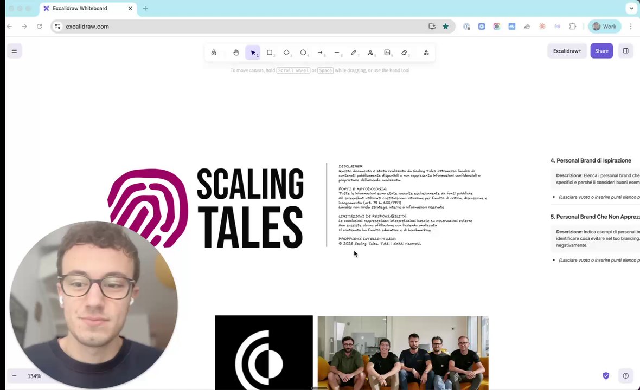Click heading 5. Personal Brand Che Non Apprezzi
Viewport: 640px width, 390px height.
pos(595,217)
